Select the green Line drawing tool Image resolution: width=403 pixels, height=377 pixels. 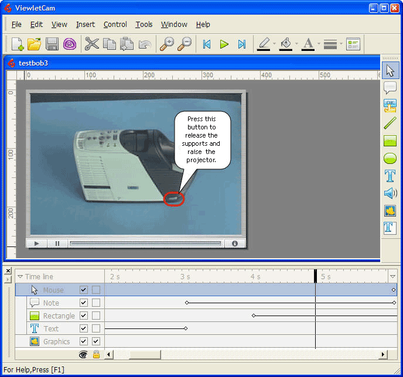(390, 123)
